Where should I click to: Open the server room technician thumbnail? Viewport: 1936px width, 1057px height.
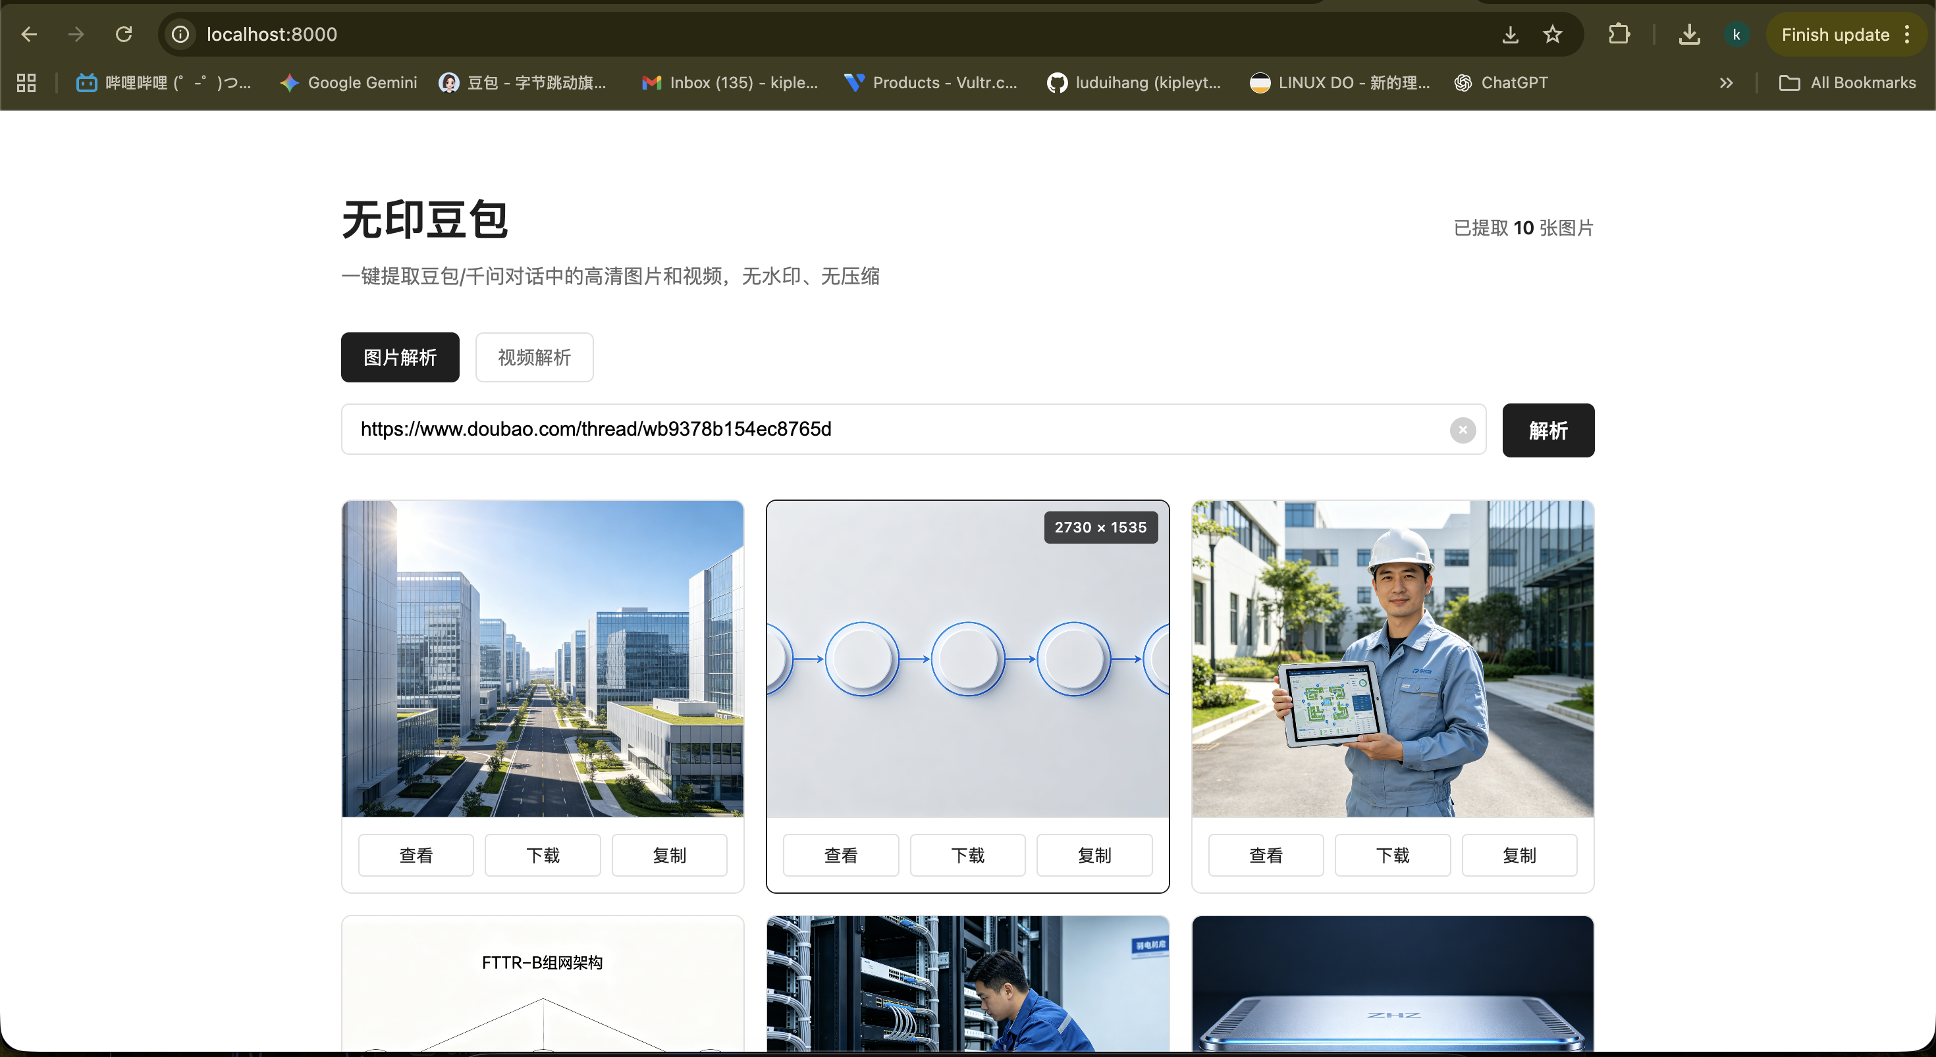click(968, 984)
